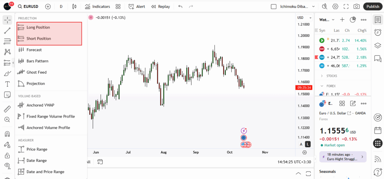Viewport: 384px width, 179px height.
Task: Select the Short Position tool
Action: [39, 39]
